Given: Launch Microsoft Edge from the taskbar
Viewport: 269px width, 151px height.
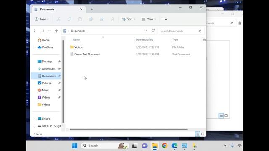Looking at the screenshot, I should 174,146.
